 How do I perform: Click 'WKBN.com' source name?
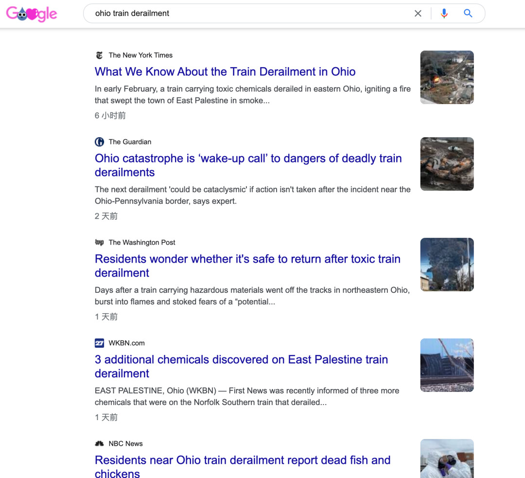click(126, 343)
